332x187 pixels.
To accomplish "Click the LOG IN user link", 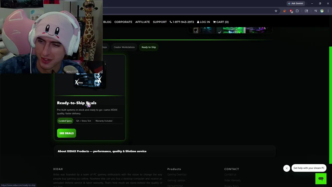I will tap(203, 22).
